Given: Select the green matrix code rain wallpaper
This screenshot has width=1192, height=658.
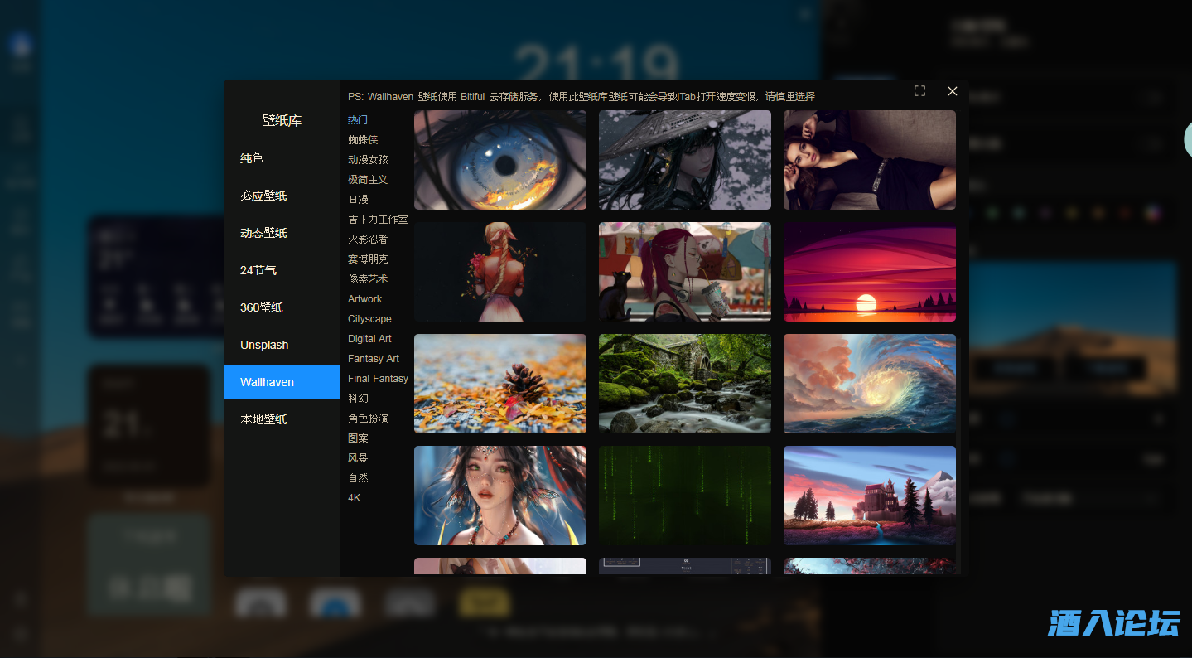Looking at the screenshot, I should (685, 496).
